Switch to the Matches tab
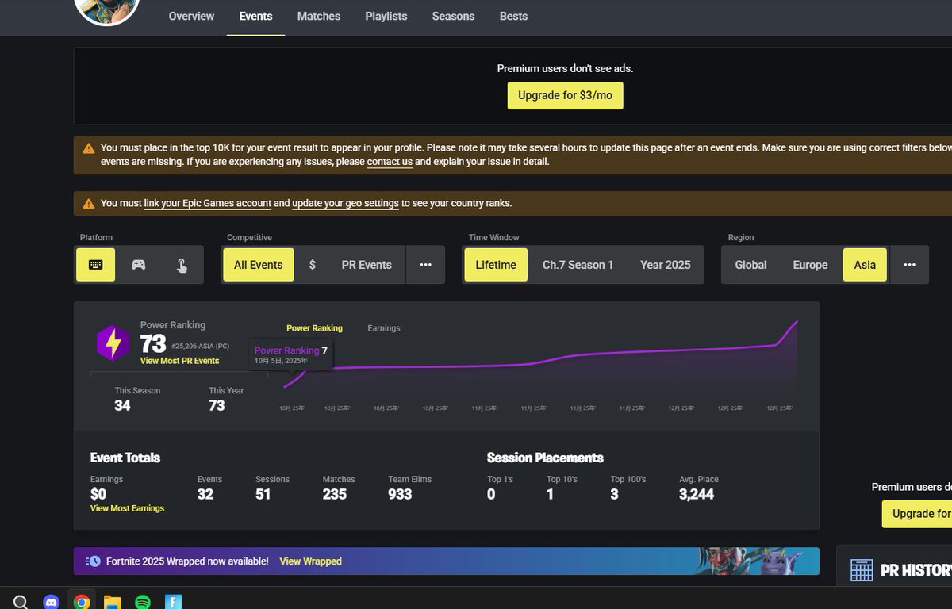Image resolution: width=952 pixels, height=609 pixels. coord(319,16)
